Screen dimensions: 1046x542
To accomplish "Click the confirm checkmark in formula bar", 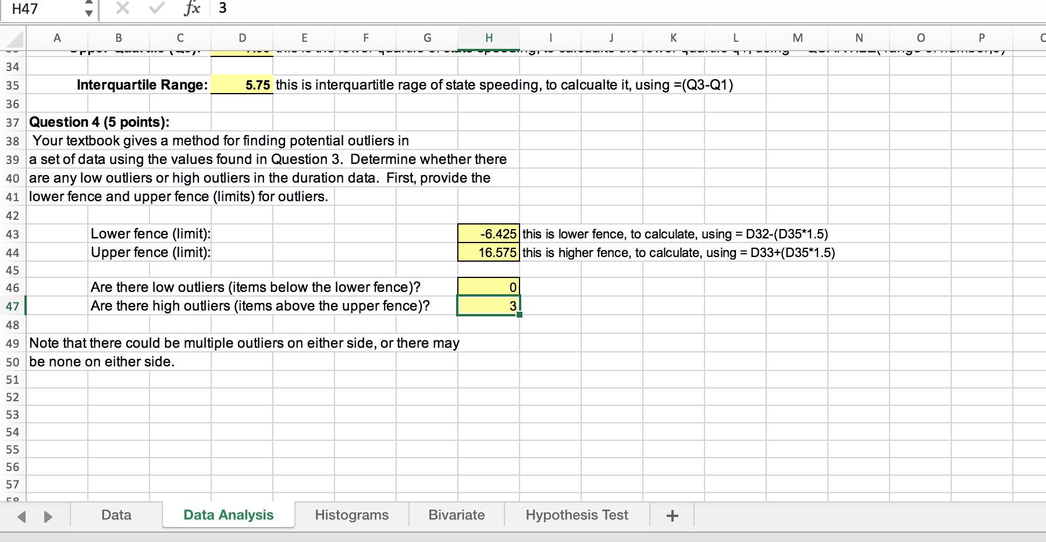I will (156, 8).
